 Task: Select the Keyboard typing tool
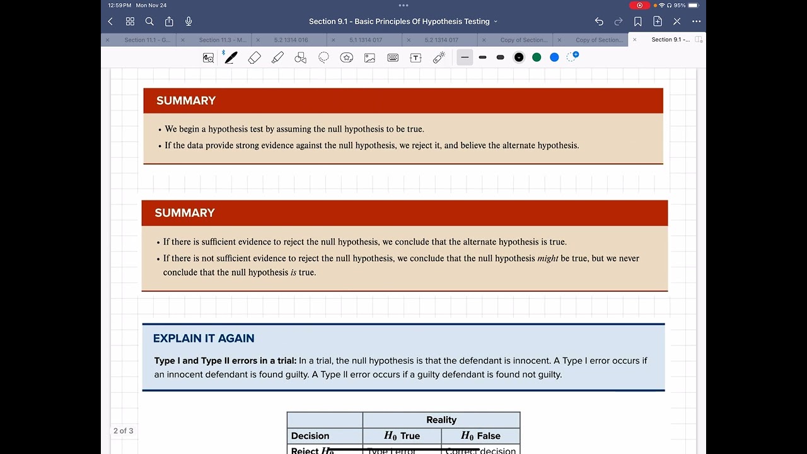[x=393, y=57]
